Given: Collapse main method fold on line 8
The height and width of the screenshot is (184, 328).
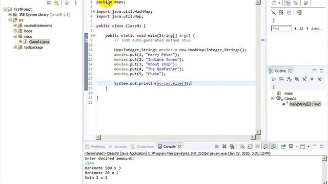Looking at the screenshot, I should pyautogui.click(x=94, y=35).
